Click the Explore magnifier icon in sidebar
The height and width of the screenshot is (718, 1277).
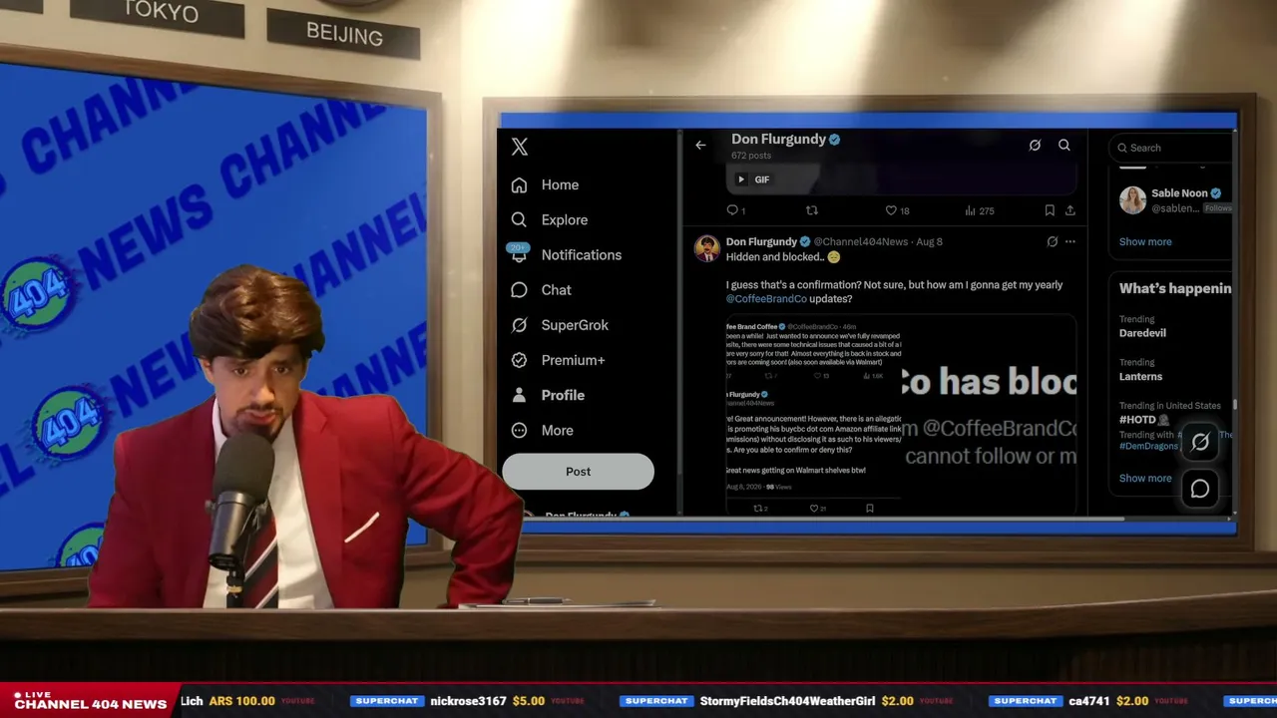pyautogui.click(x=519, y=219)
